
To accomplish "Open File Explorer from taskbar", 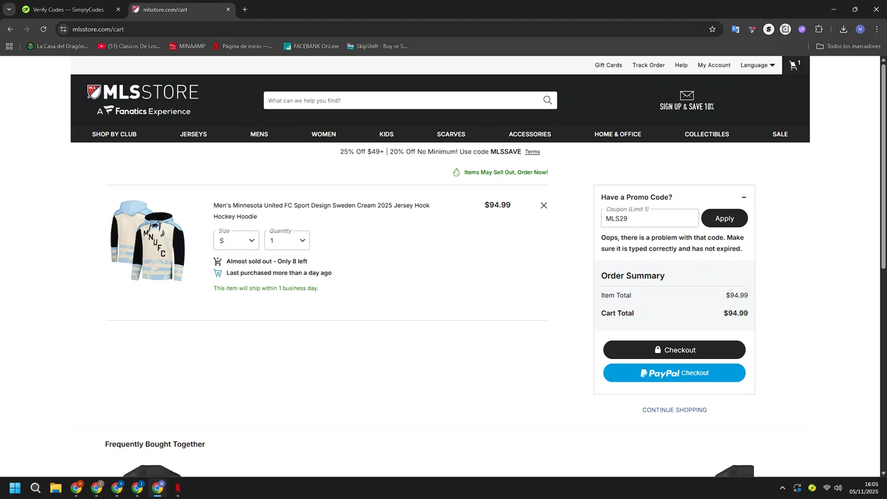I will coord(56,488).
